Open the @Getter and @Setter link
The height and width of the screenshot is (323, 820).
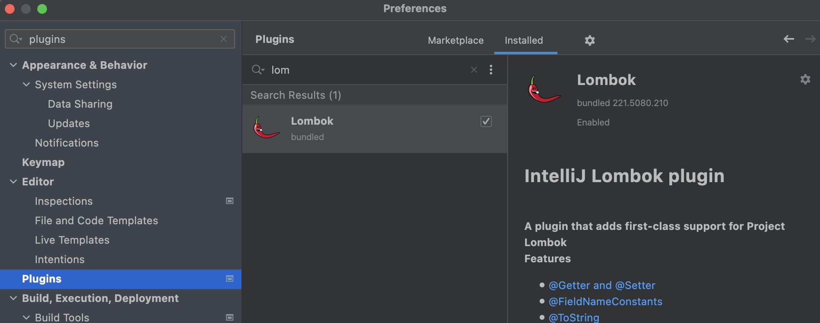[602, 285]
